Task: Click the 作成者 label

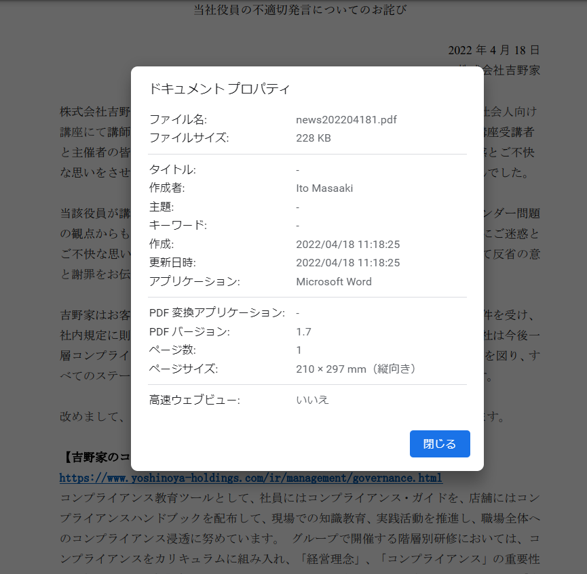Action: [166, 188]
